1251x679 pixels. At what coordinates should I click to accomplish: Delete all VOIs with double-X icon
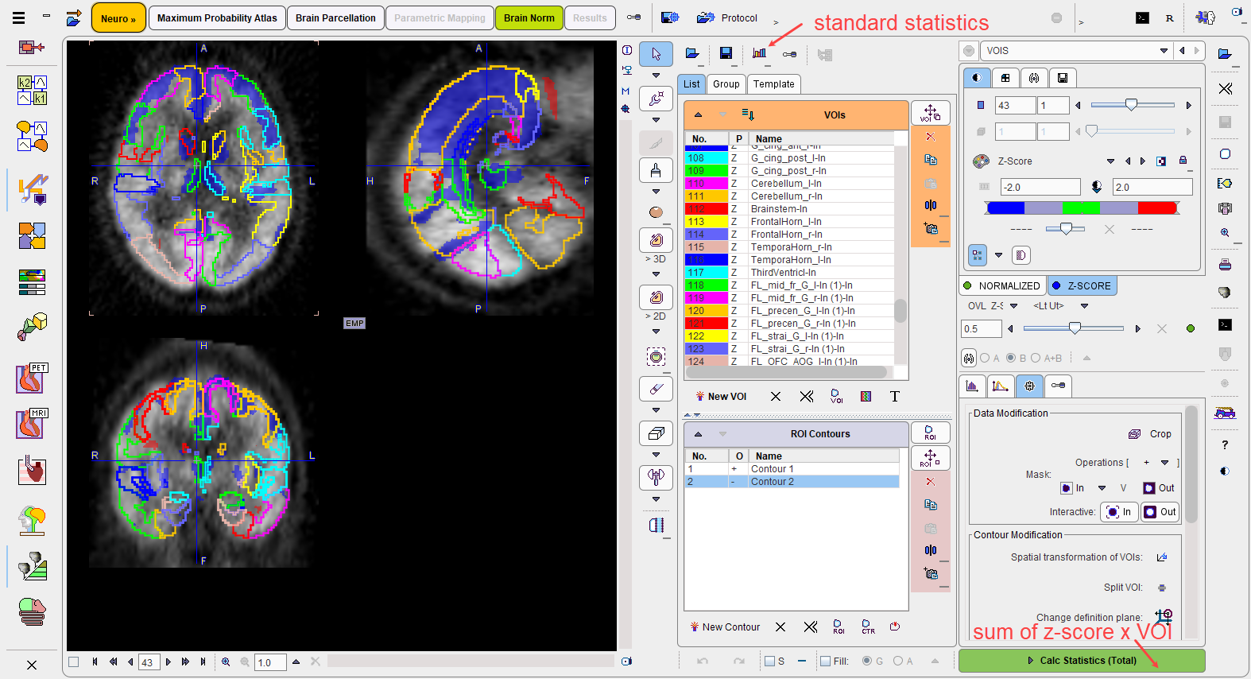(807, 396)
